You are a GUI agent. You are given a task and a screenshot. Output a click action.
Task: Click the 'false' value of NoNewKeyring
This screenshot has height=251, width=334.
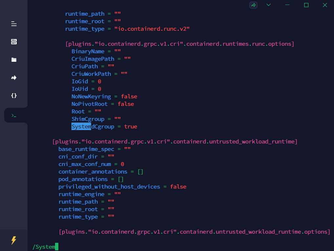click(129, 96)
